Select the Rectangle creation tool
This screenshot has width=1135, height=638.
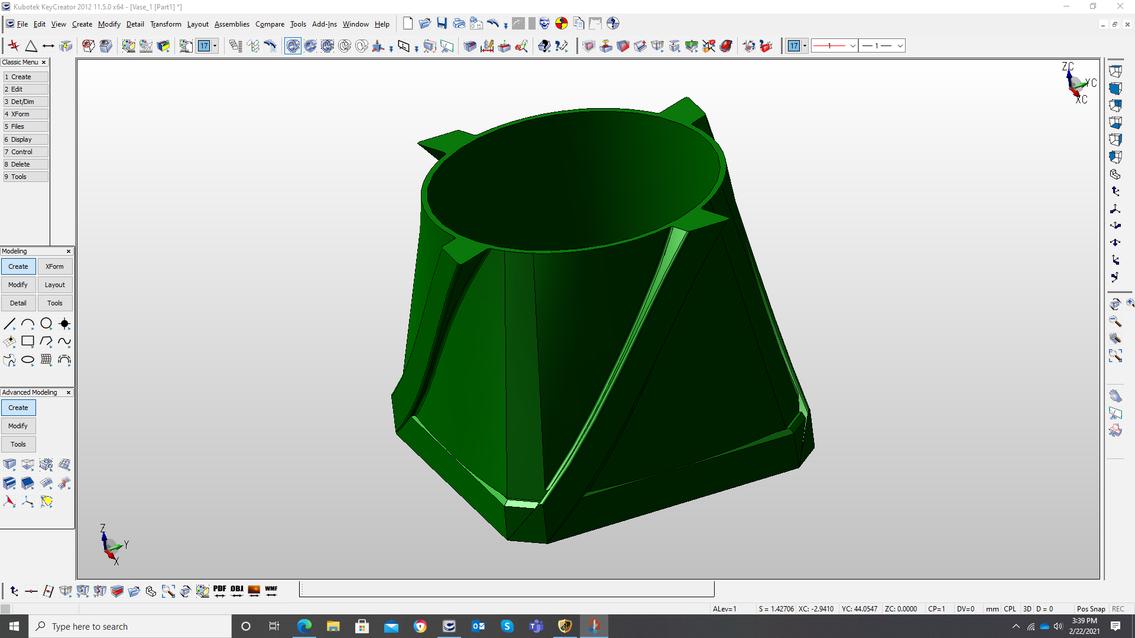[x=28, y=341]
